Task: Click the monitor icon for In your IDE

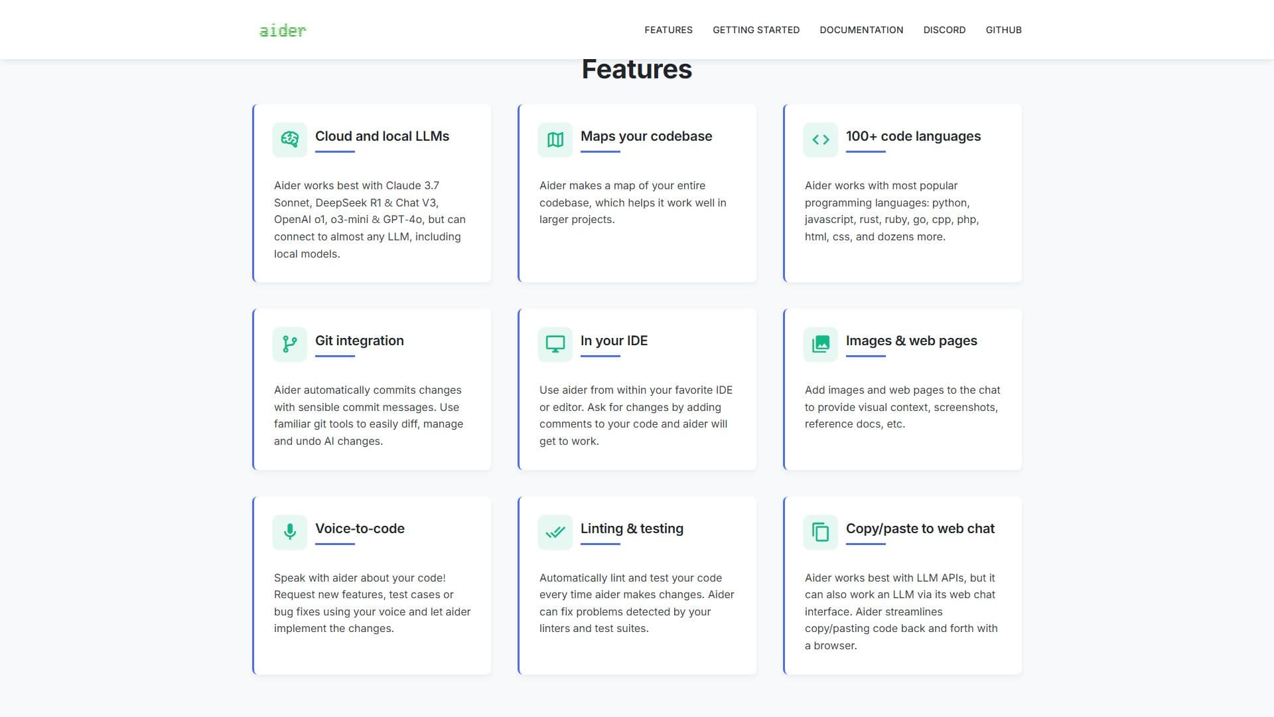Action: [555, 344]
